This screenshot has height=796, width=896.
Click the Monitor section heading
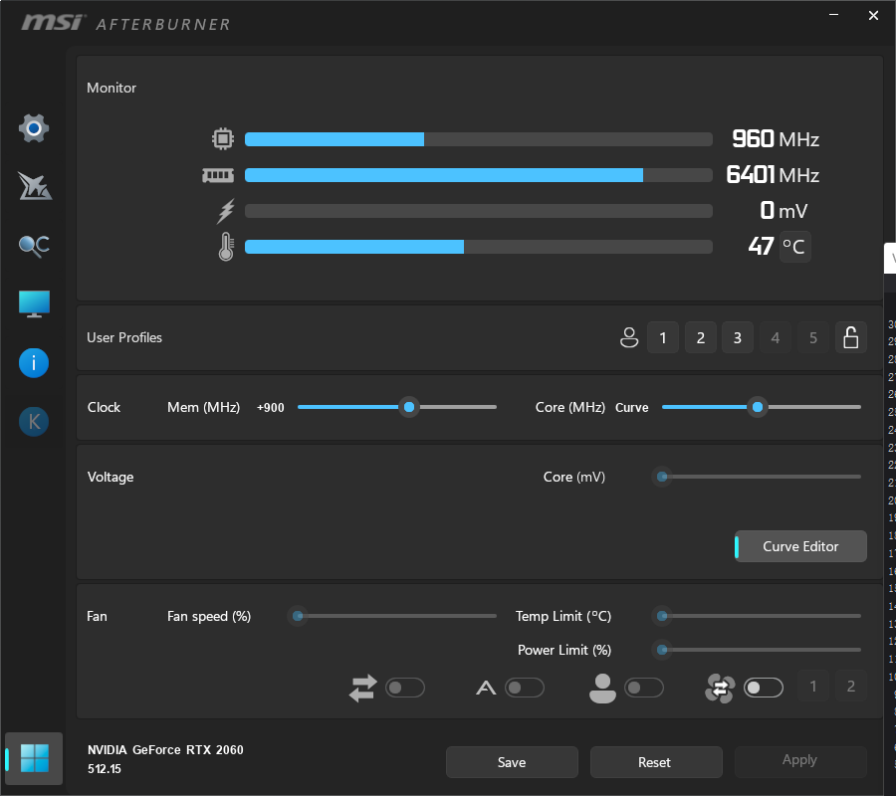pos(112,88)
